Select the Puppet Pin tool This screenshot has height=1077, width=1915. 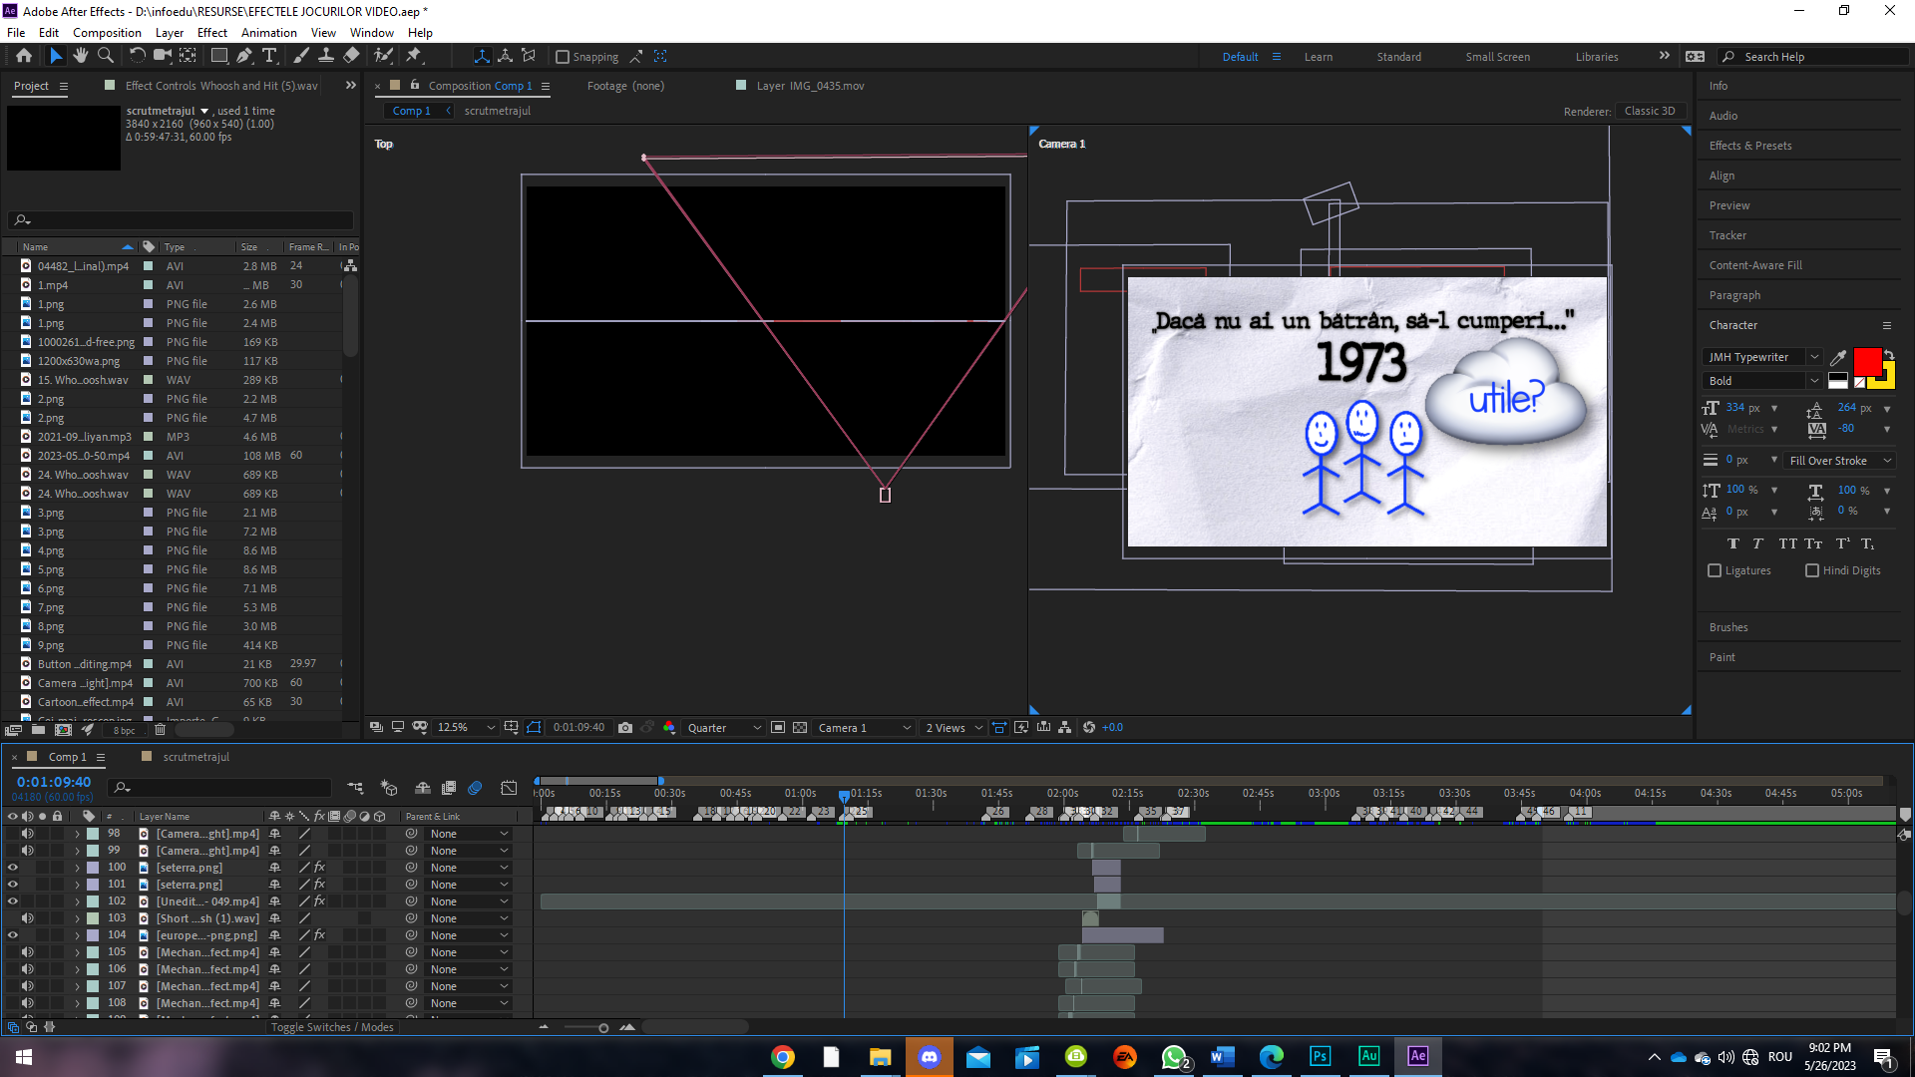pos(415,56)
